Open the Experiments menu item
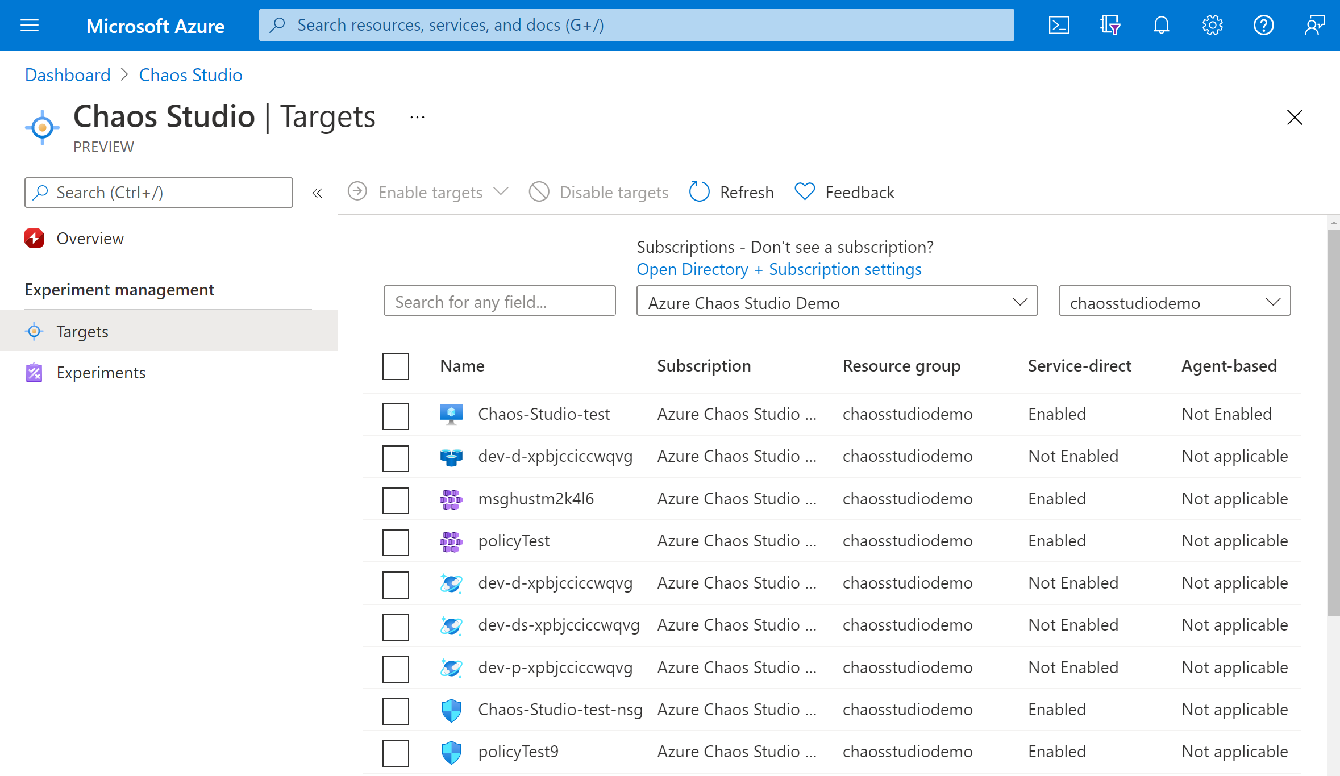 coord(103,373)
